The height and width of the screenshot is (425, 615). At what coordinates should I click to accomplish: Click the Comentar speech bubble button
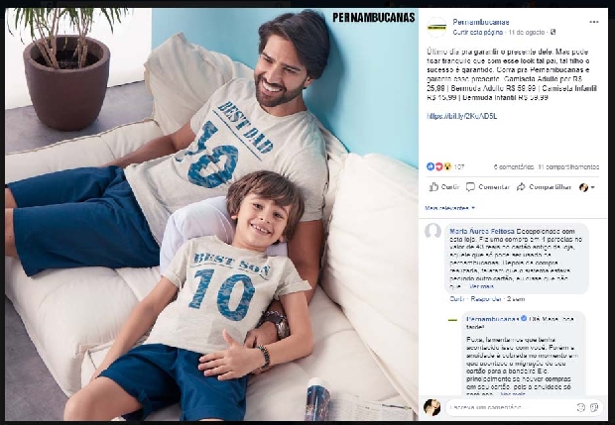click(487, 187)
